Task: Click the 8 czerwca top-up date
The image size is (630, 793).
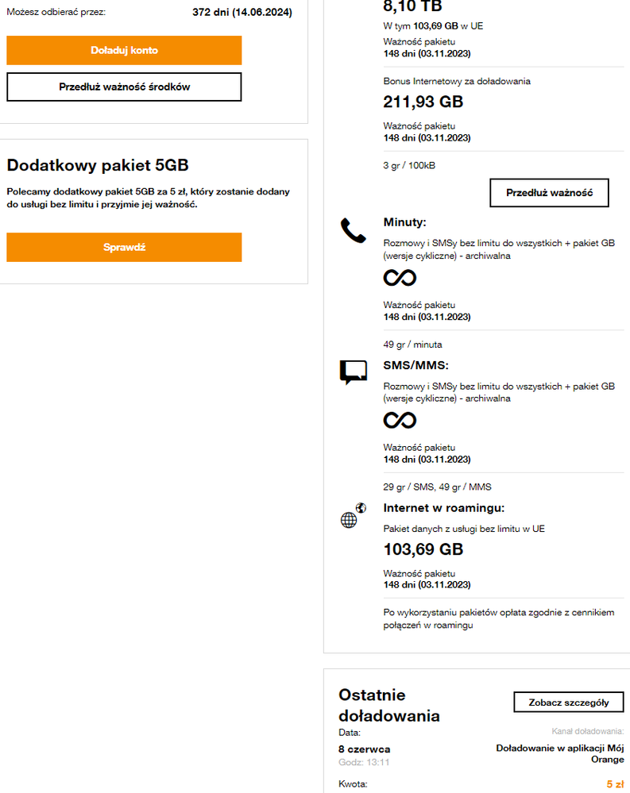Action: [364, 749]
